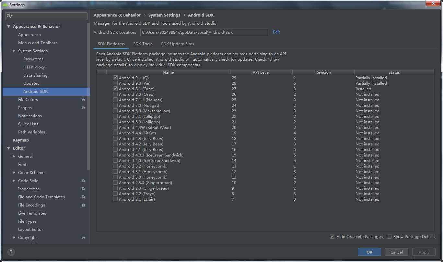
Task: Click the Apply button
Action: 424,252
